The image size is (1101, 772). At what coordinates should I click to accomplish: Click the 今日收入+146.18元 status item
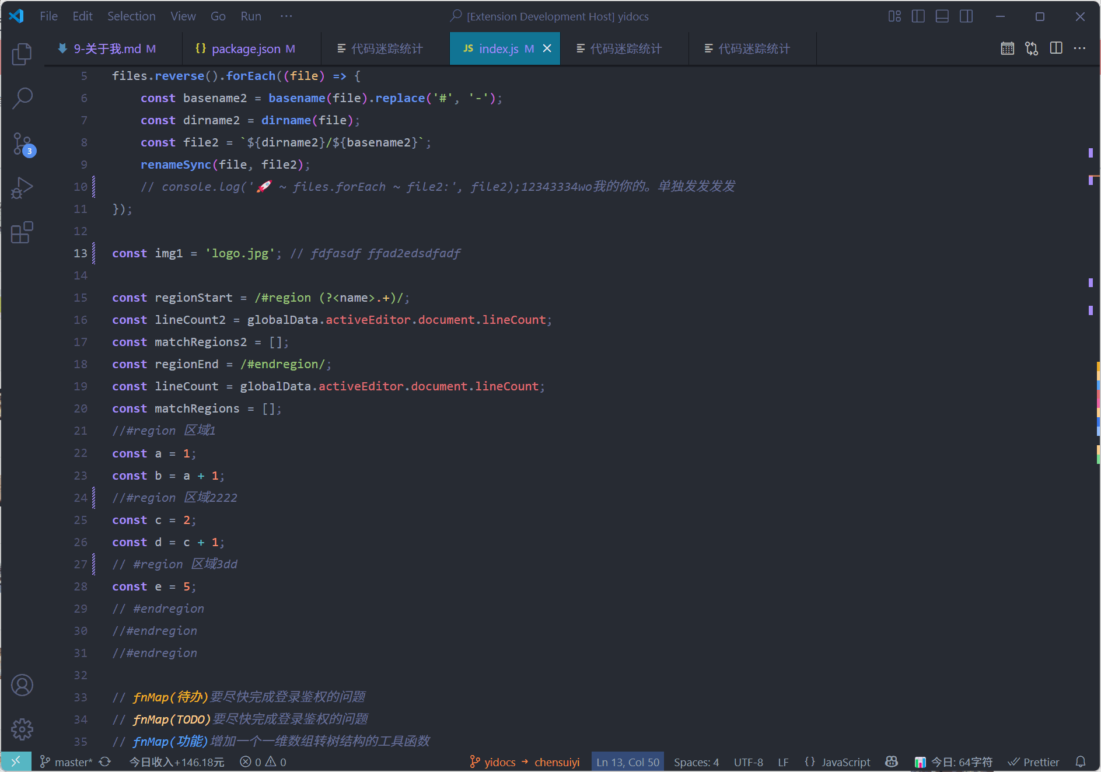click(x=176, y=762)
